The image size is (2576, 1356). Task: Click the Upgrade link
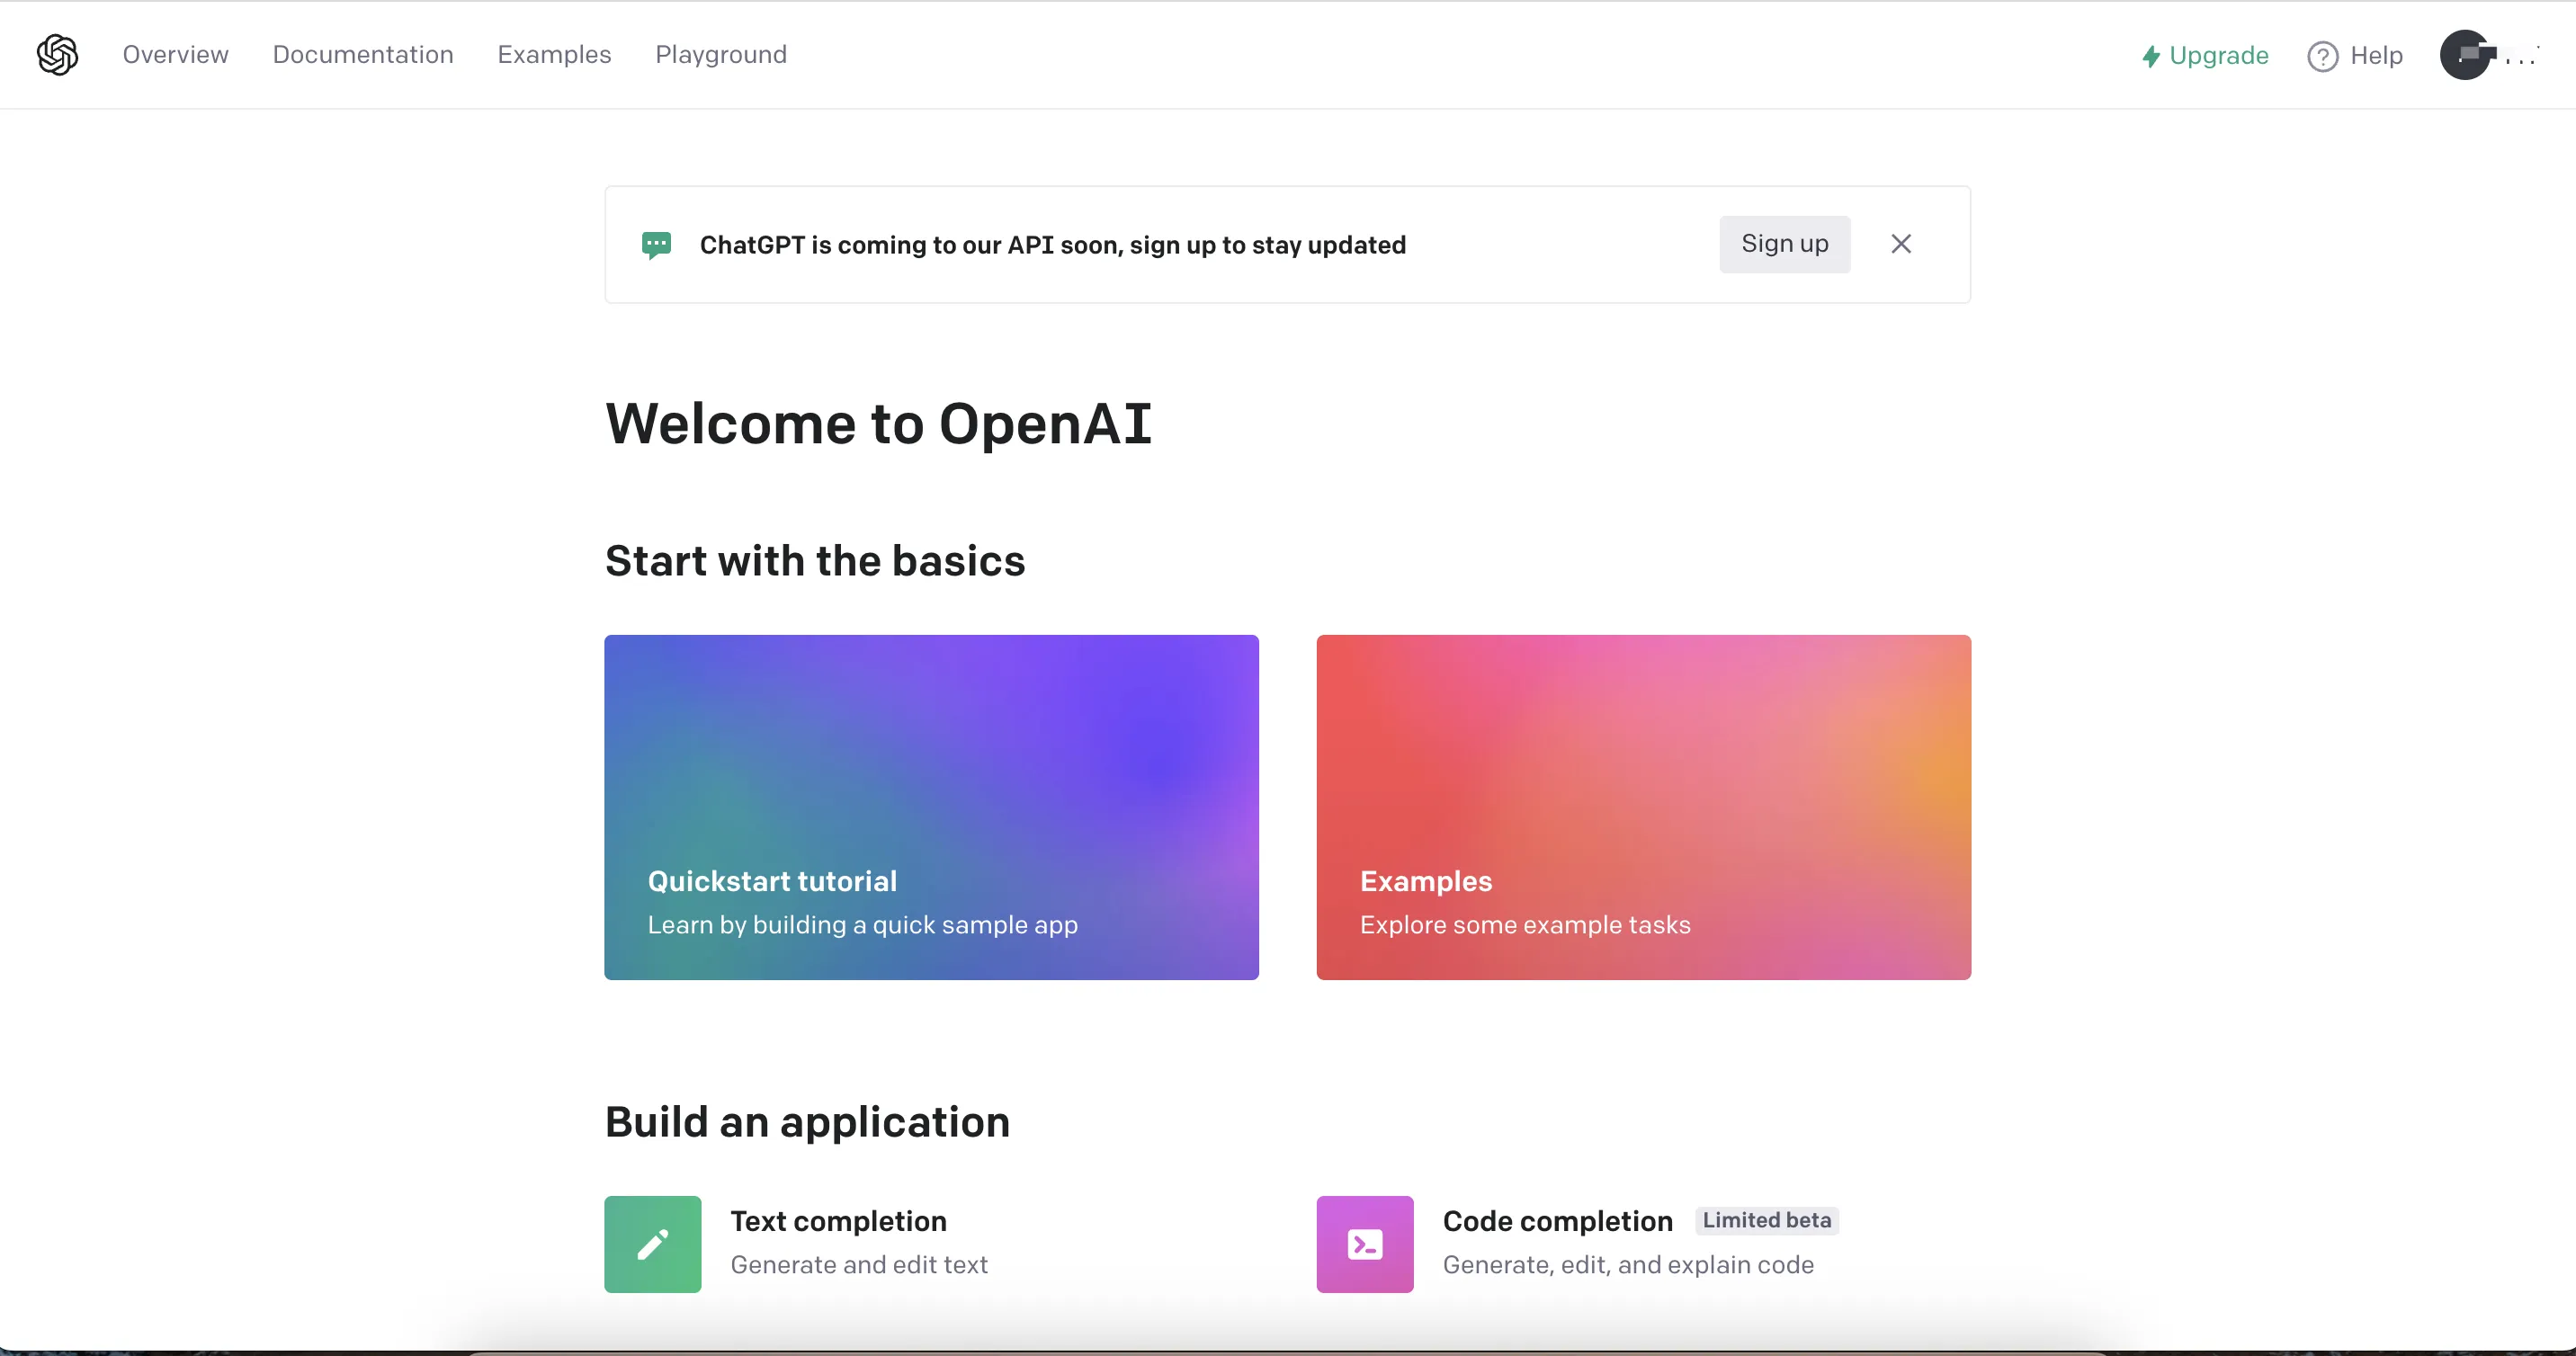(x=2218, y=56)
